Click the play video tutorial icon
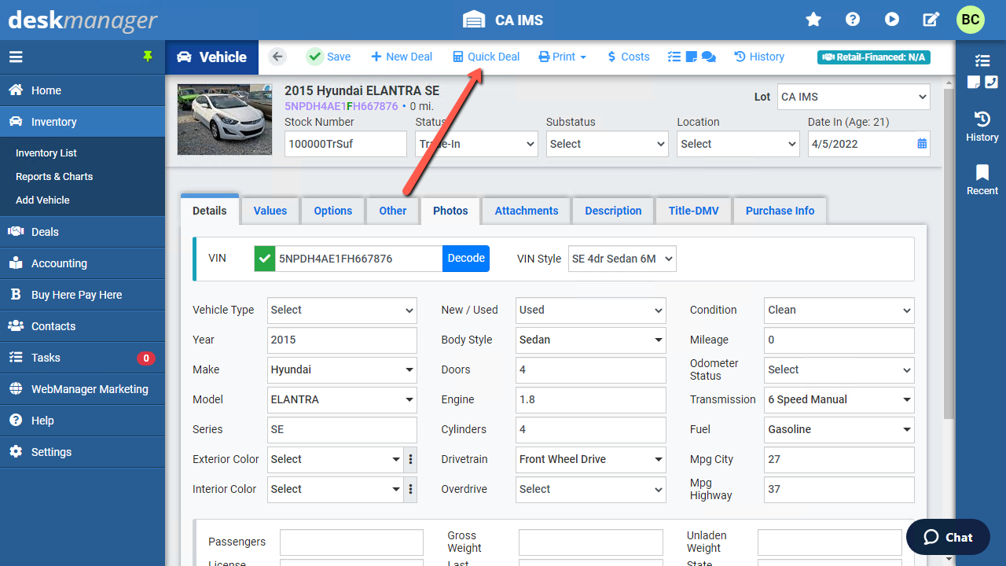Screen dimensions: 1006x566 click(x=892, y=20)
